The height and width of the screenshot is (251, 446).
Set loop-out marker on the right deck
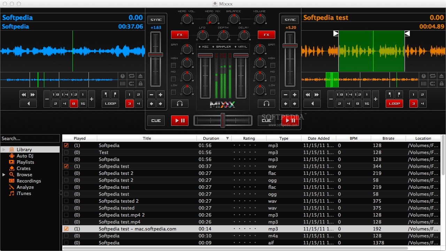(399, 95)
